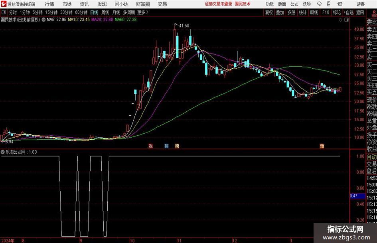Select the 月线 monthly chart tab
377x243 pixels.
pos(116,12)
